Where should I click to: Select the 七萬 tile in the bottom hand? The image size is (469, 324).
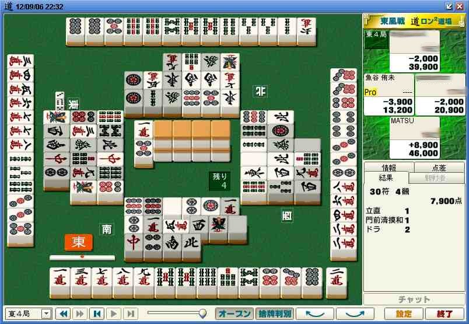[102, 283]
